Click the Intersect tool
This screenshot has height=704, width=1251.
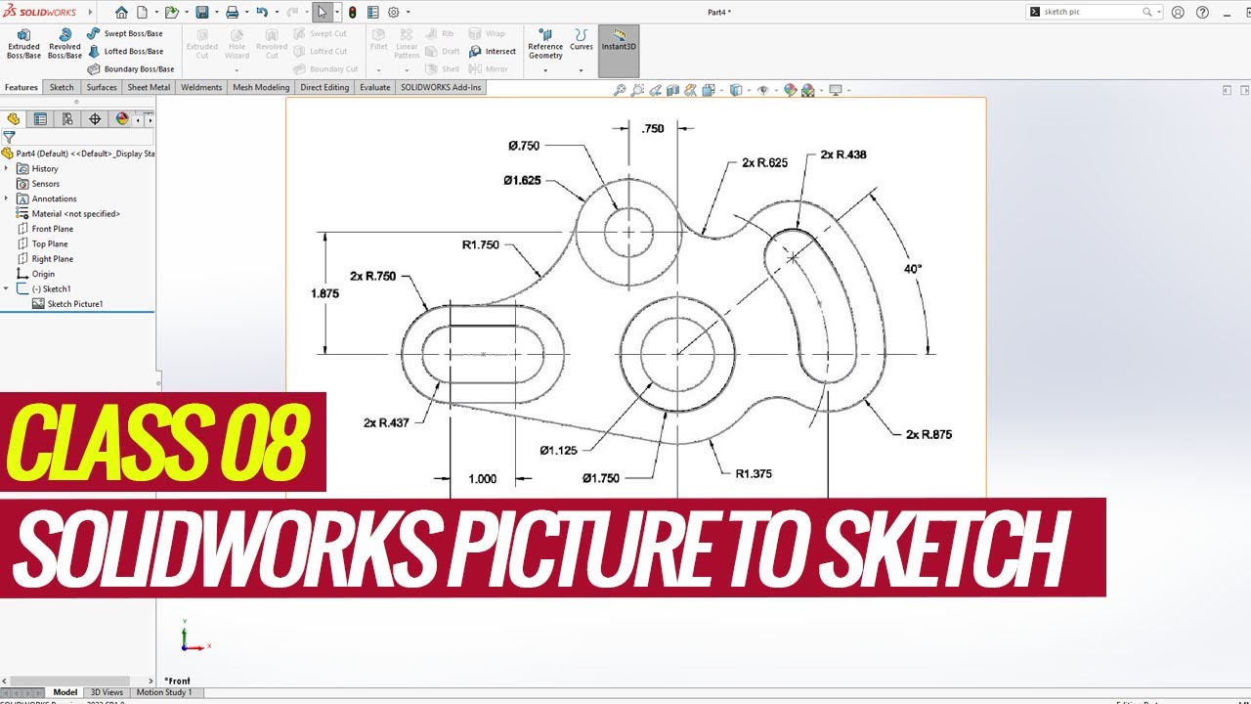point(494,51)
